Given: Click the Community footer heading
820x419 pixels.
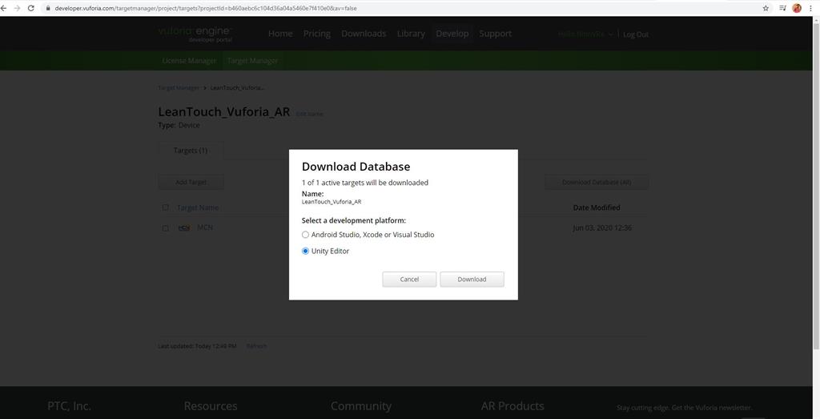Looking at the screenshot, I should coord(361,406).
